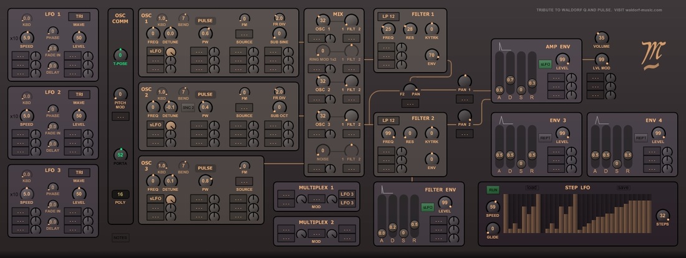The image size is (686, 258).
Task: Open the OSC 1 waveform selector PULSE
Action: [x=205, y=21]
